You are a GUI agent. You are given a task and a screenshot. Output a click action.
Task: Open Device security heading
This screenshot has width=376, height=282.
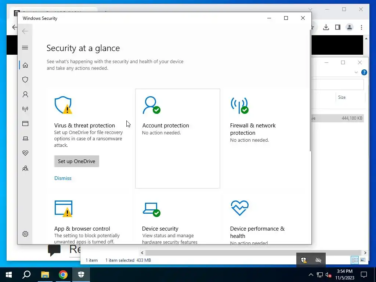click(160, 228)
